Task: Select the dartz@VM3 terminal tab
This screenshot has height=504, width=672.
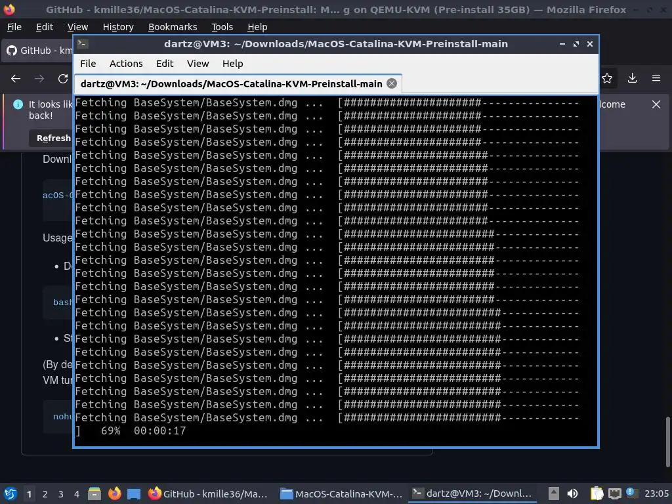Action: pos(238,83)
